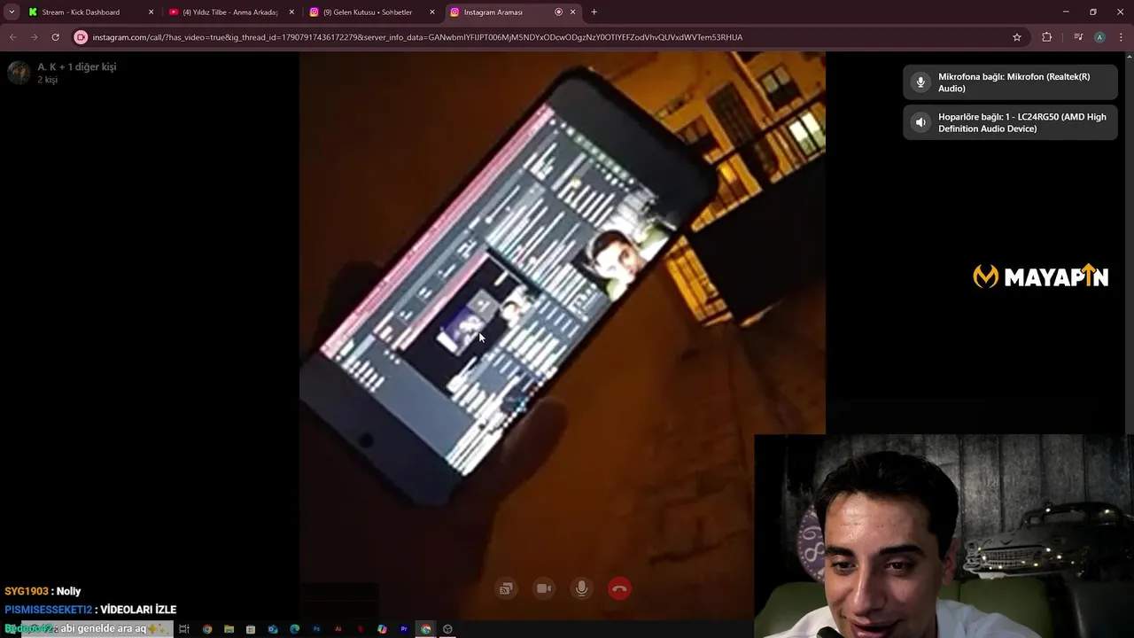Screen dimensions: 1134x638
Task: Click the '2 kişi' participant count
Action: point(47,80)
